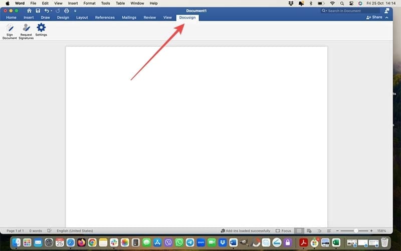Save the document with the floppy disk icon
The height and width of the screenshot is (251, 401).
38,11
